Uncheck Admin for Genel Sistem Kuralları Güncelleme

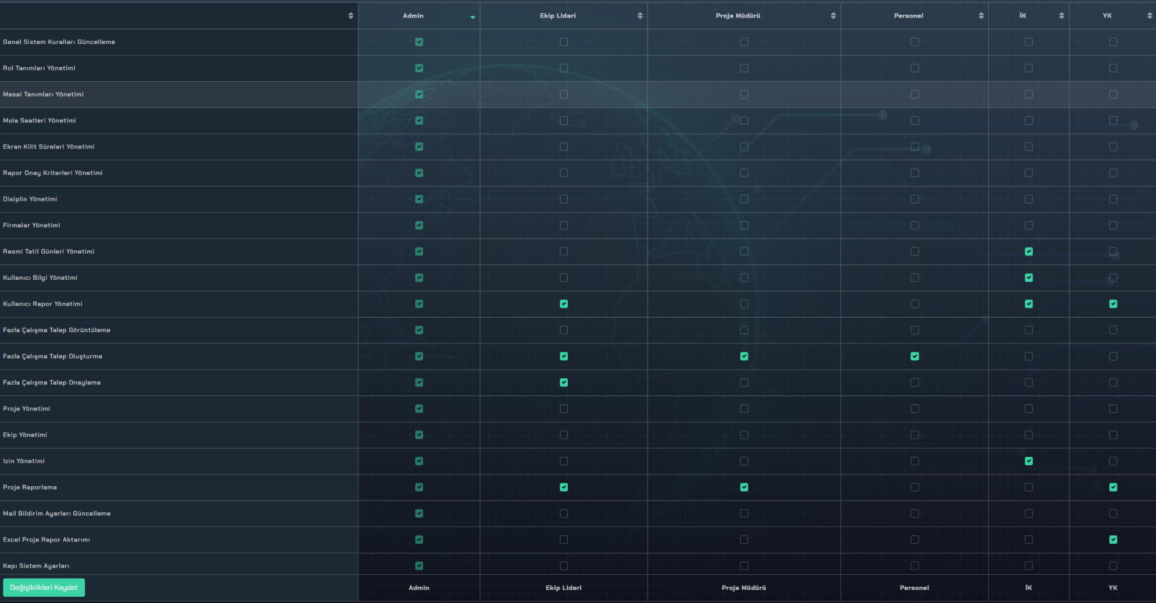(419, 42)
